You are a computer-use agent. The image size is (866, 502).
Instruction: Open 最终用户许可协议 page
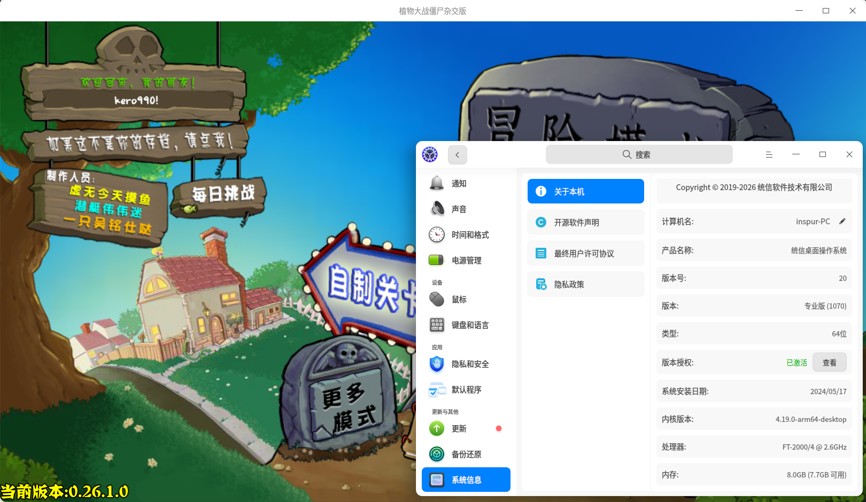[586, 253]
